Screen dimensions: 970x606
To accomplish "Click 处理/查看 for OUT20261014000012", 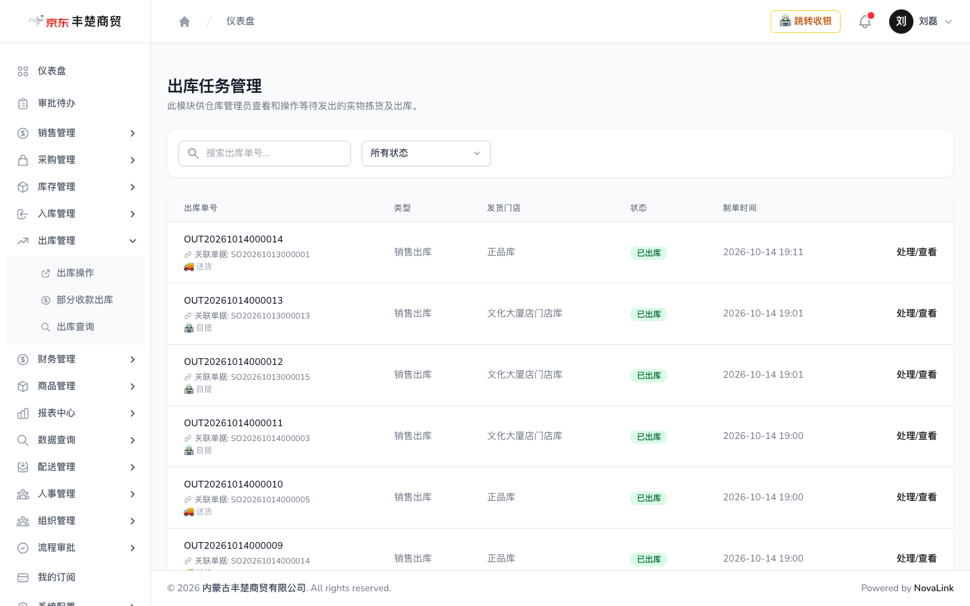I will (x=916, y=375).
